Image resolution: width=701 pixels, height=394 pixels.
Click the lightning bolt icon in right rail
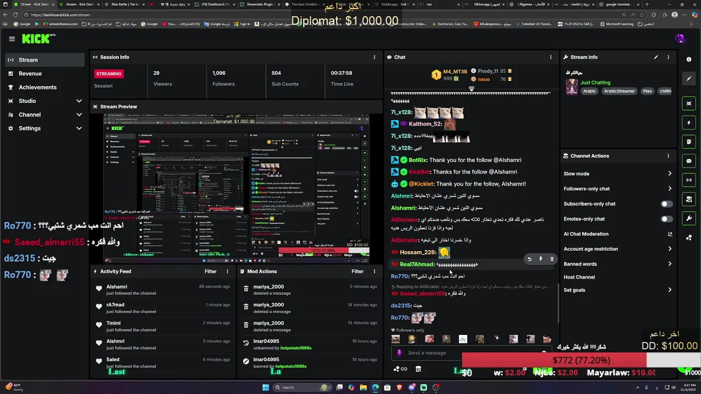tap(689, 123)
